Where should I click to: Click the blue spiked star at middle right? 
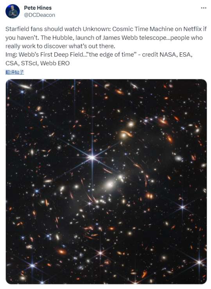tap(182, 207)
